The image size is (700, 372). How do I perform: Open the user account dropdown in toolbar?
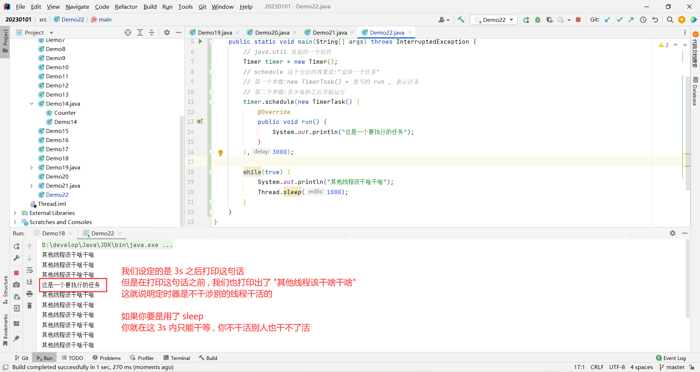coord(444,20)
